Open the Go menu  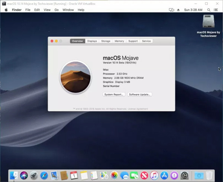(x=56, y=10)
